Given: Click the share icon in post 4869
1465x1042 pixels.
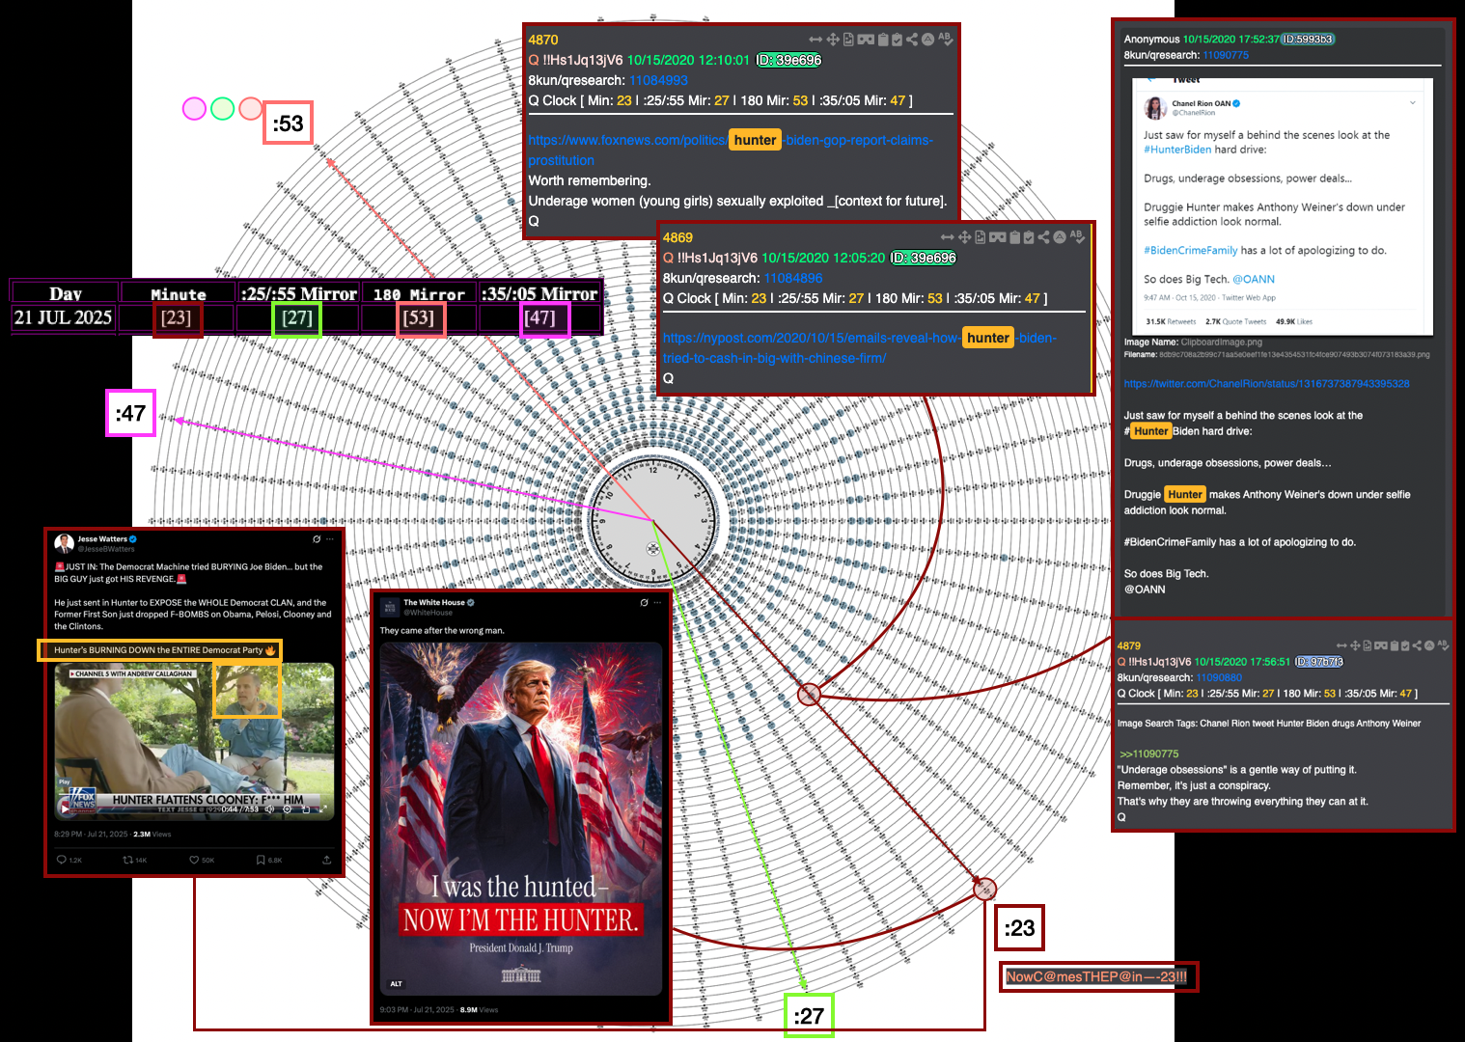Looking at the screenshot, I should point(1043,237).
